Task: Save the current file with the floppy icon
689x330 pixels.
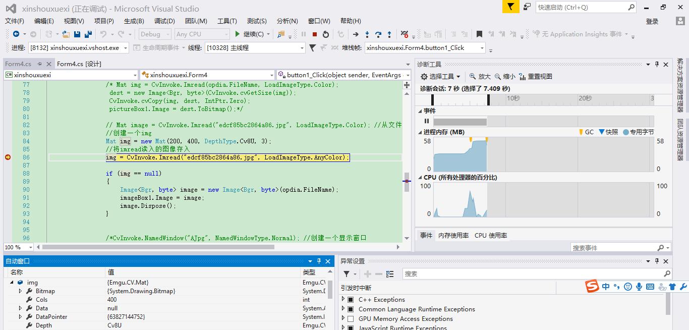Action: (x=77, y=34)
